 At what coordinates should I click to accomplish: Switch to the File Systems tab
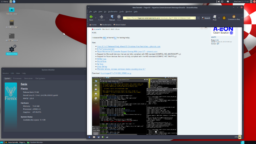pos(40,78)
